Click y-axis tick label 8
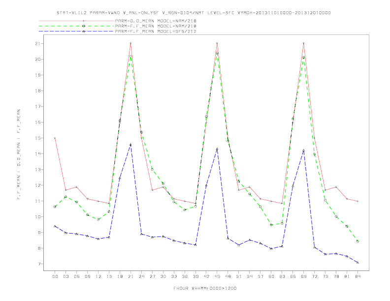Screen dimensions: 390x301 (39, 248)
